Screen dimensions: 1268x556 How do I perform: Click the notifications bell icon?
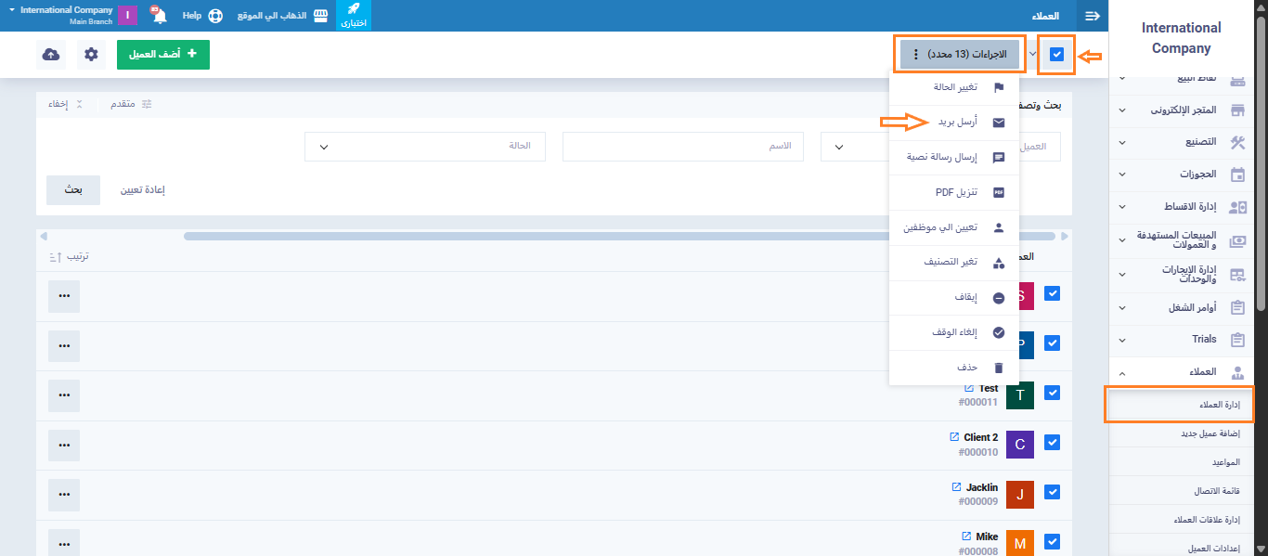pyautogui.click(x=160, y=16)
